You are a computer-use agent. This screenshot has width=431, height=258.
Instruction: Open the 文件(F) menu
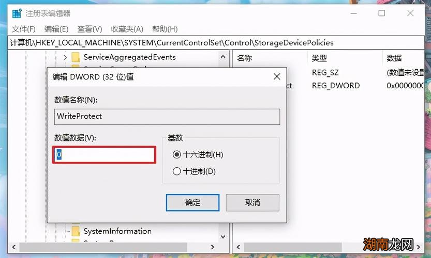[24, 29]
